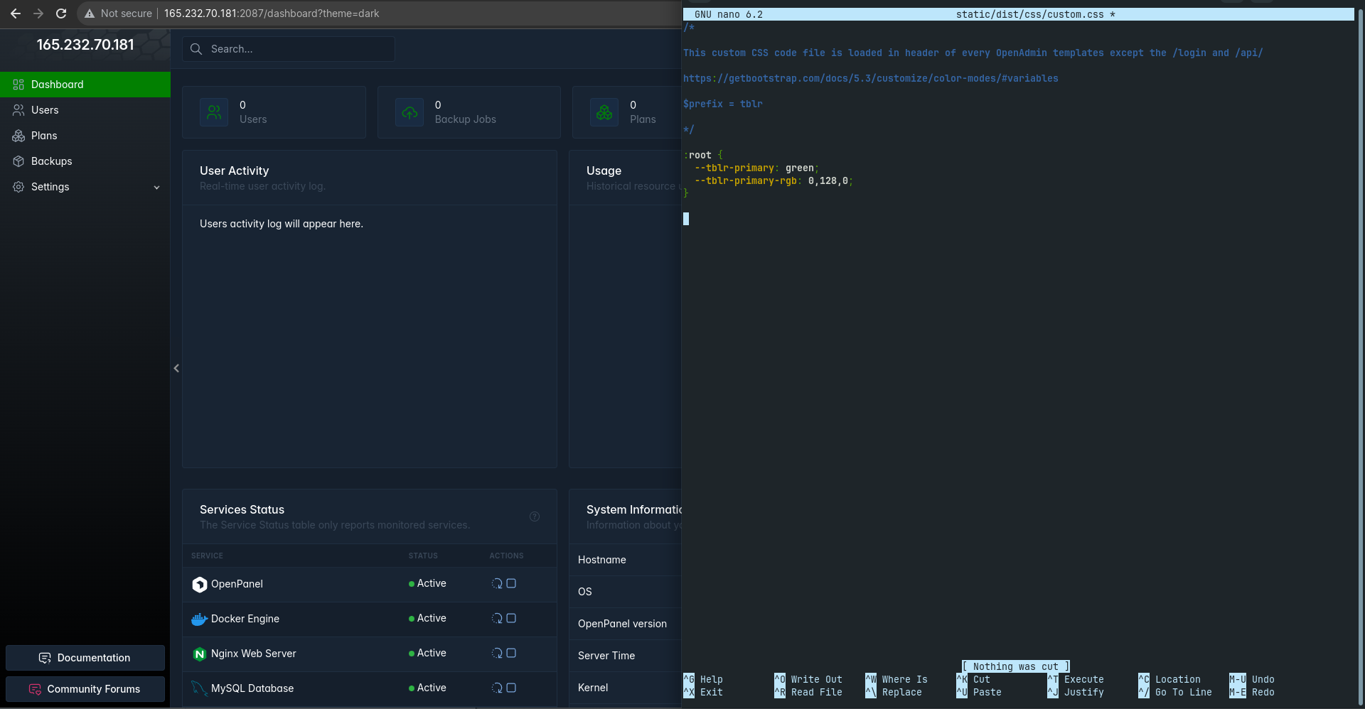Open the Users sidebar menu item
Image resolution: width=1365 pixels, height=709 pixels.
tap(85, 110)
